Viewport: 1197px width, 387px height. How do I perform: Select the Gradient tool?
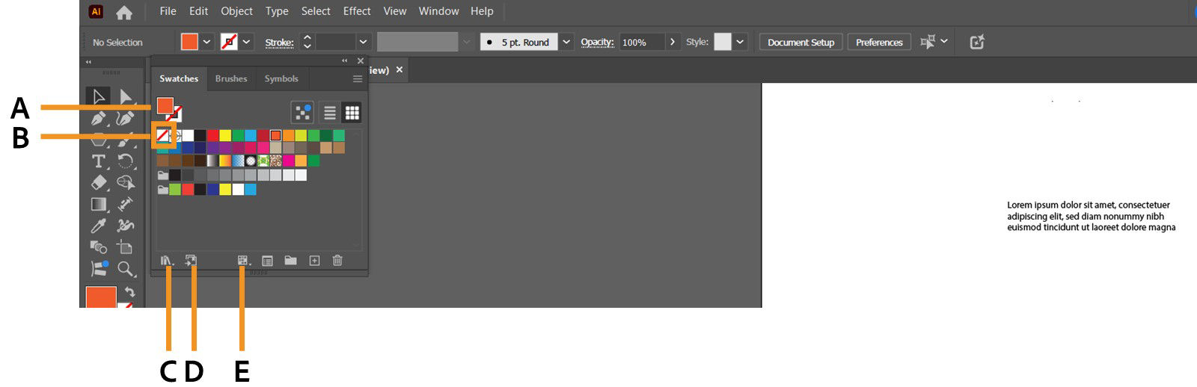point(98,204)
